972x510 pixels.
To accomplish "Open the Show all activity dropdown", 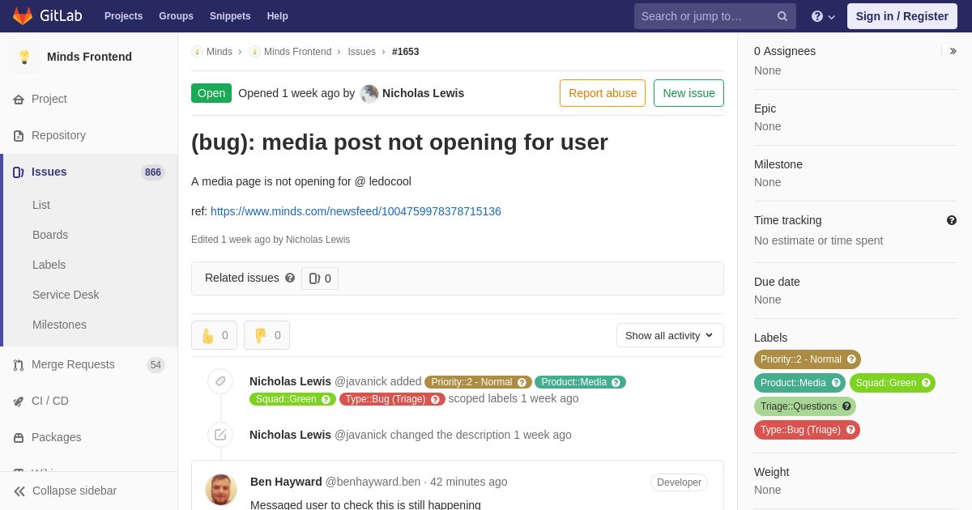I will [670, 335].
